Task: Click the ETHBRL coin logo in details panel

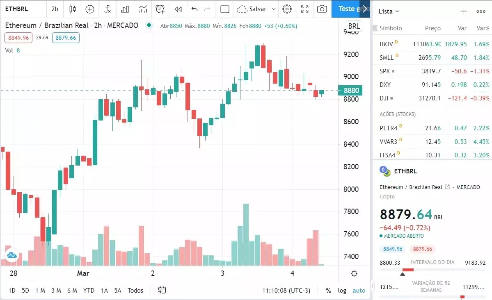Action: click(x=385, y=171)
